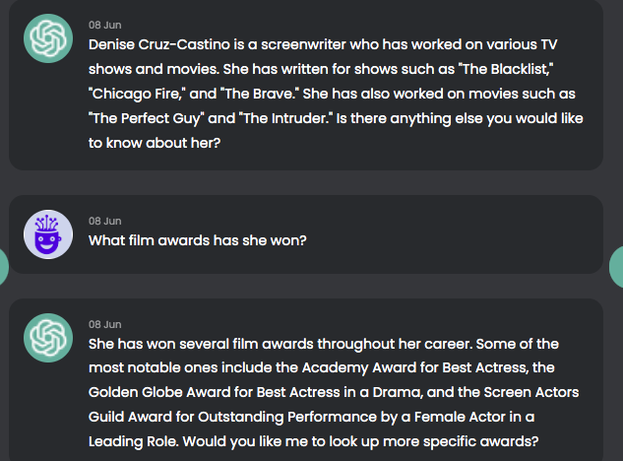The height and width of the screenshot is (461, 623).
Task: Click the green half-circle at the left edge
Action: click(x=4, y=267)
